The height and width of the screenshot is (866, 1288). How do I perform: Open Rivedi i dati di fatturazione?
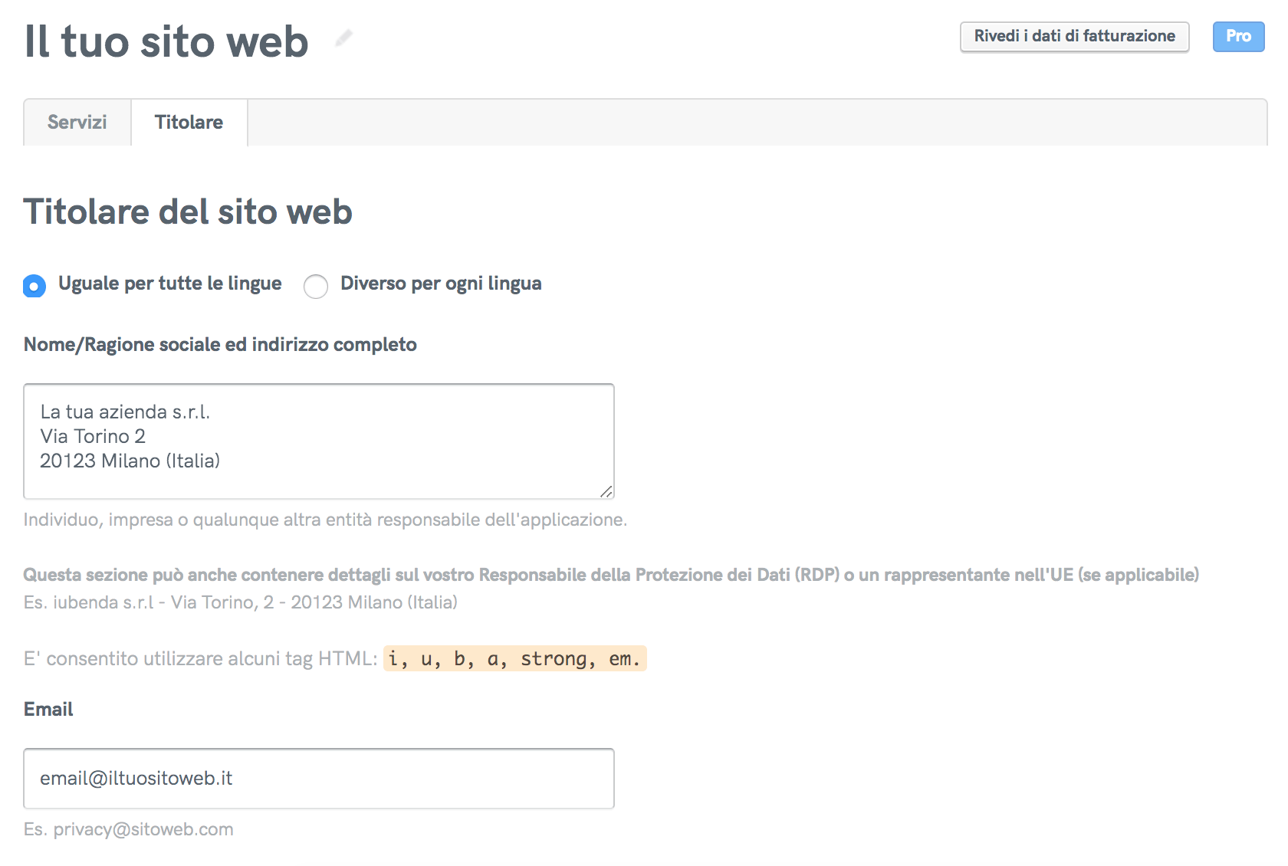pyautogui.click(x=1073, y=37)
